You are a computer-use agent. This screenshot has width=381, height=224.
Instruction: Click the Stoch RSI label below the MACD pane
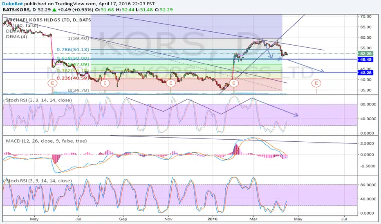39,181
